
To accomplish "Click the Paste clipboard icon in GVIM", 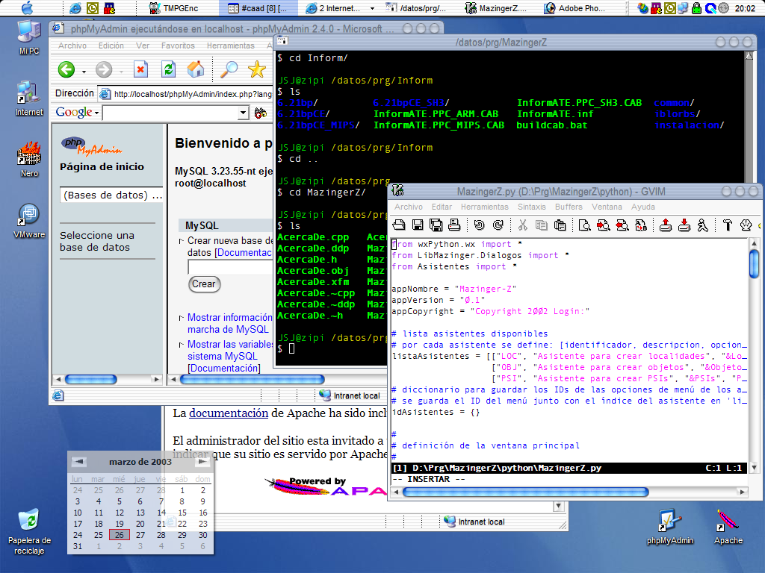I will point(560,225).
